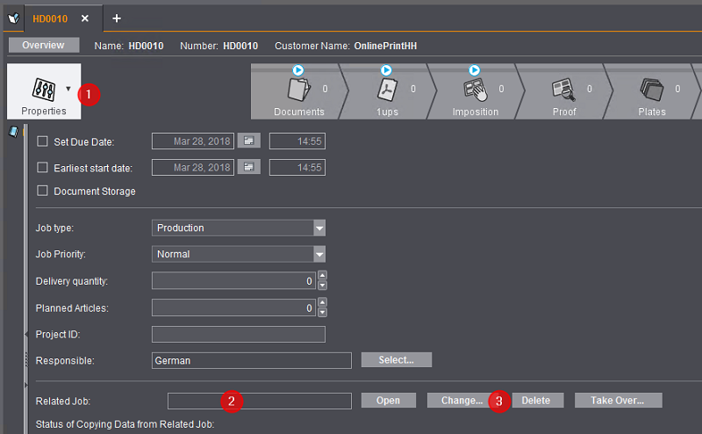Screen dimensions: 702x434
Task: Expand the Job type dropdown
Action: (319, 228)
